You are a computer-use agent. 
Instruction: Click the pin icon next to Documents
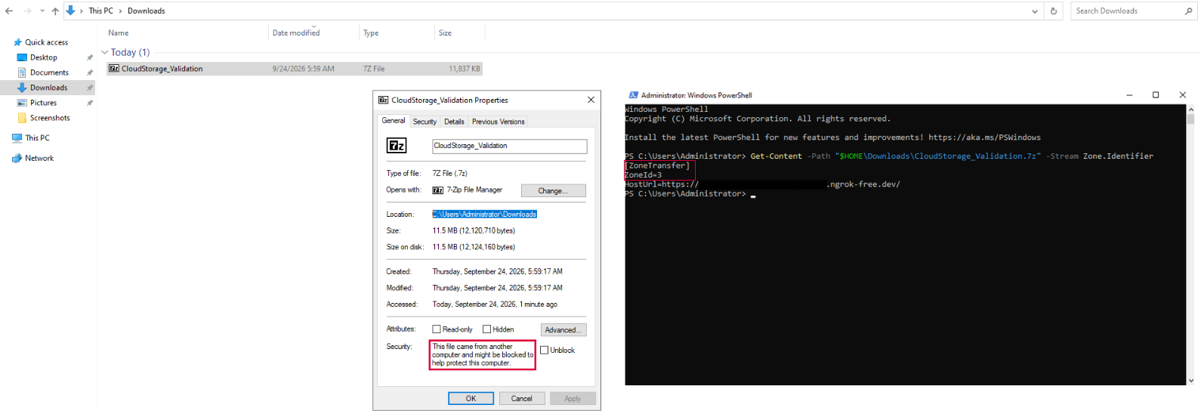tap(90, 73)
